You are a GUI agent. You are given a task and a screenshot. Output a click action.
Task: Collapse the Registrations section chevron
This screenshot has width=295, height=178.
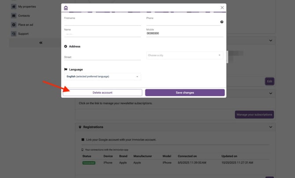tap(270, 127)
